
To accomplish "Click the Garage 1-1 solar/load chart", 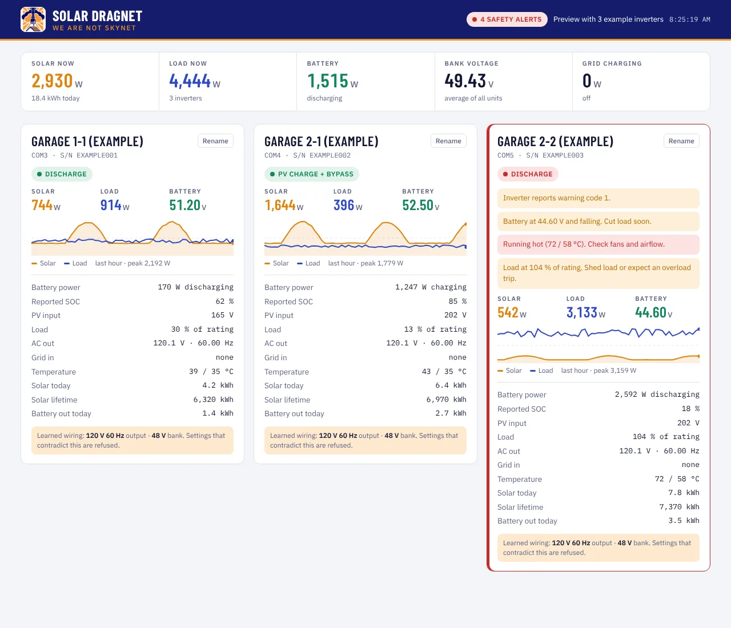I will (132, 238).
